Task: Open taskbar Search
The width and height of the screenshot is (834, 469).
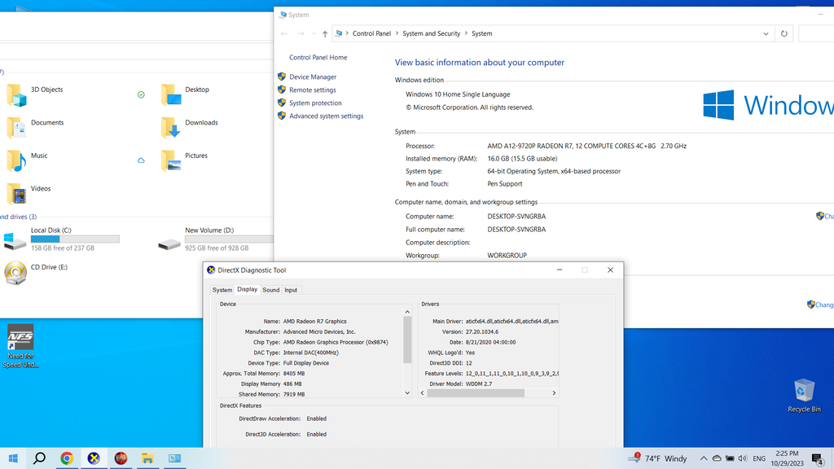Action: (x=39, y=458)
